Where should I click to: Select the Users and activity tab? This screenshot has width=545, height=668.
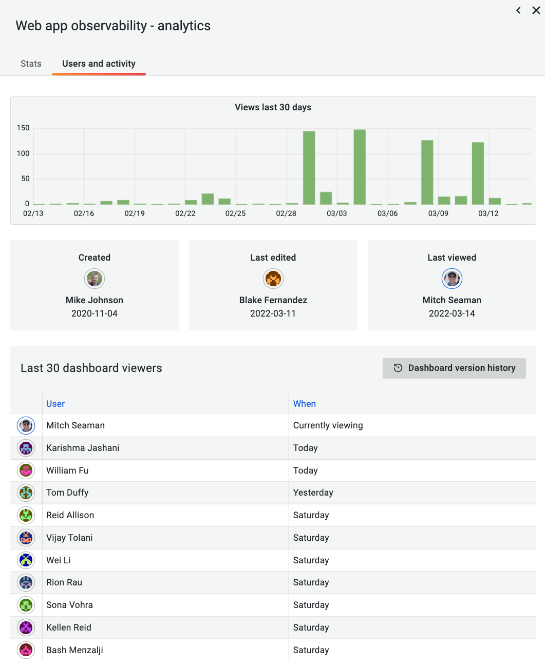point(99,64)
